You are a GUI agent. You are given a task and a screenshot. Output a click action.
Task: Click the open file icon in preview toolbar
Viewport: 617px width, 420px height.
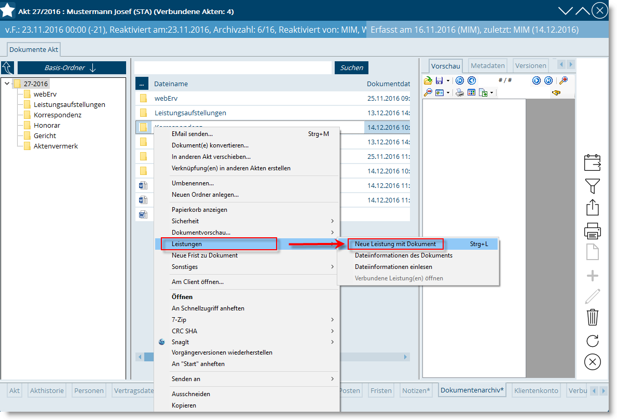point(428,80)
